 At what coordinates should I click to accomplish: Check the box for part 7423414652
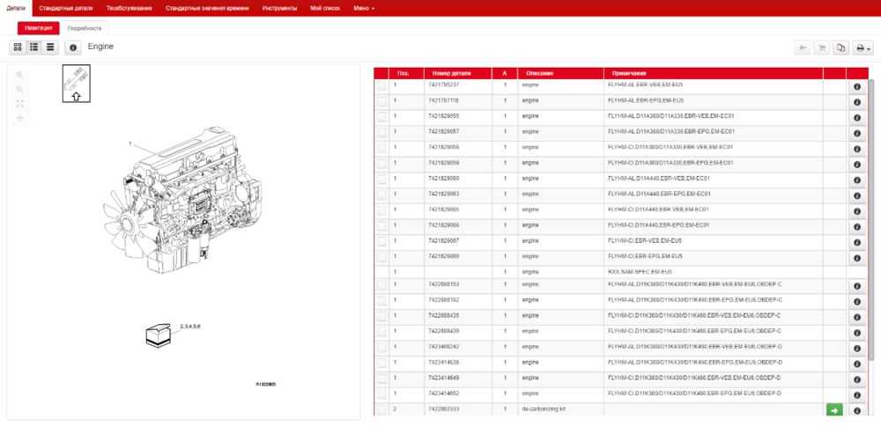coord(381,394)
